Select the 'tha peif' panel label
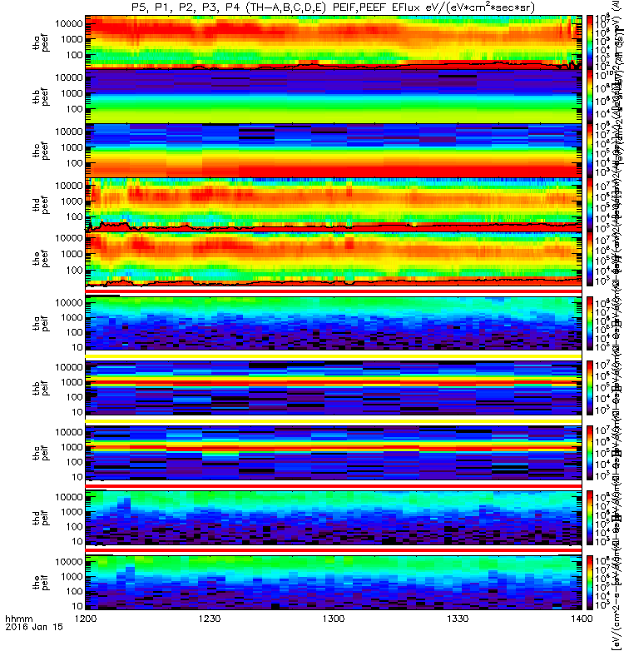624x666 pixels. click(x=41, y=323)
